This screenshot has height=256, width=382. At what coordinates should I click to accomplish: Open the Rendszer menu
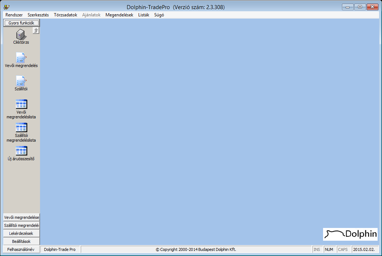coord(14,15)
